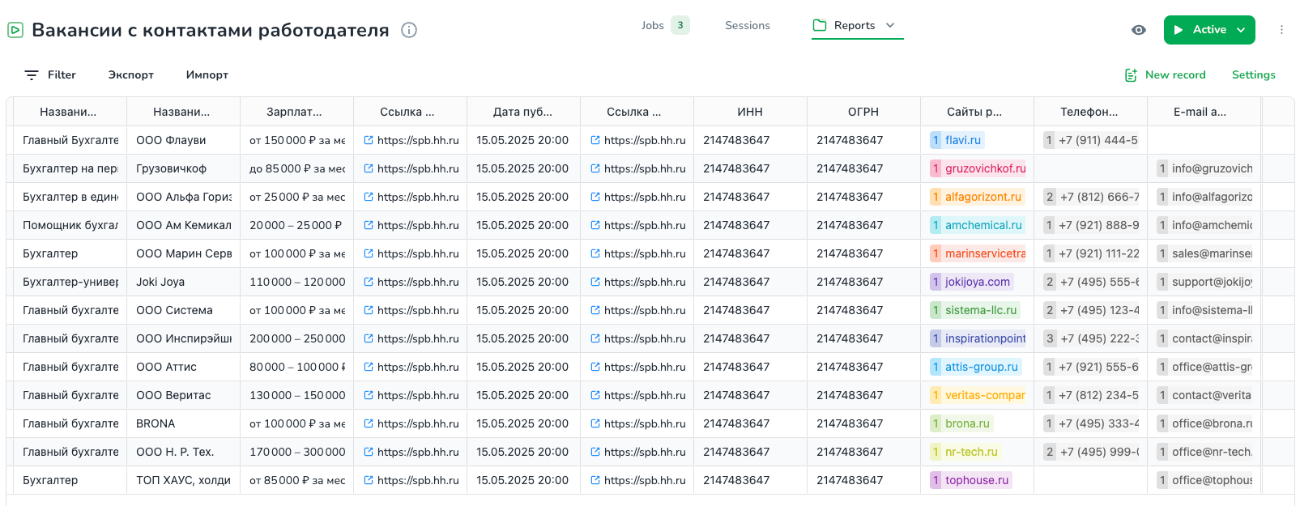
Task: Click the green play icon beside the title
Action: tap(15, 30)
